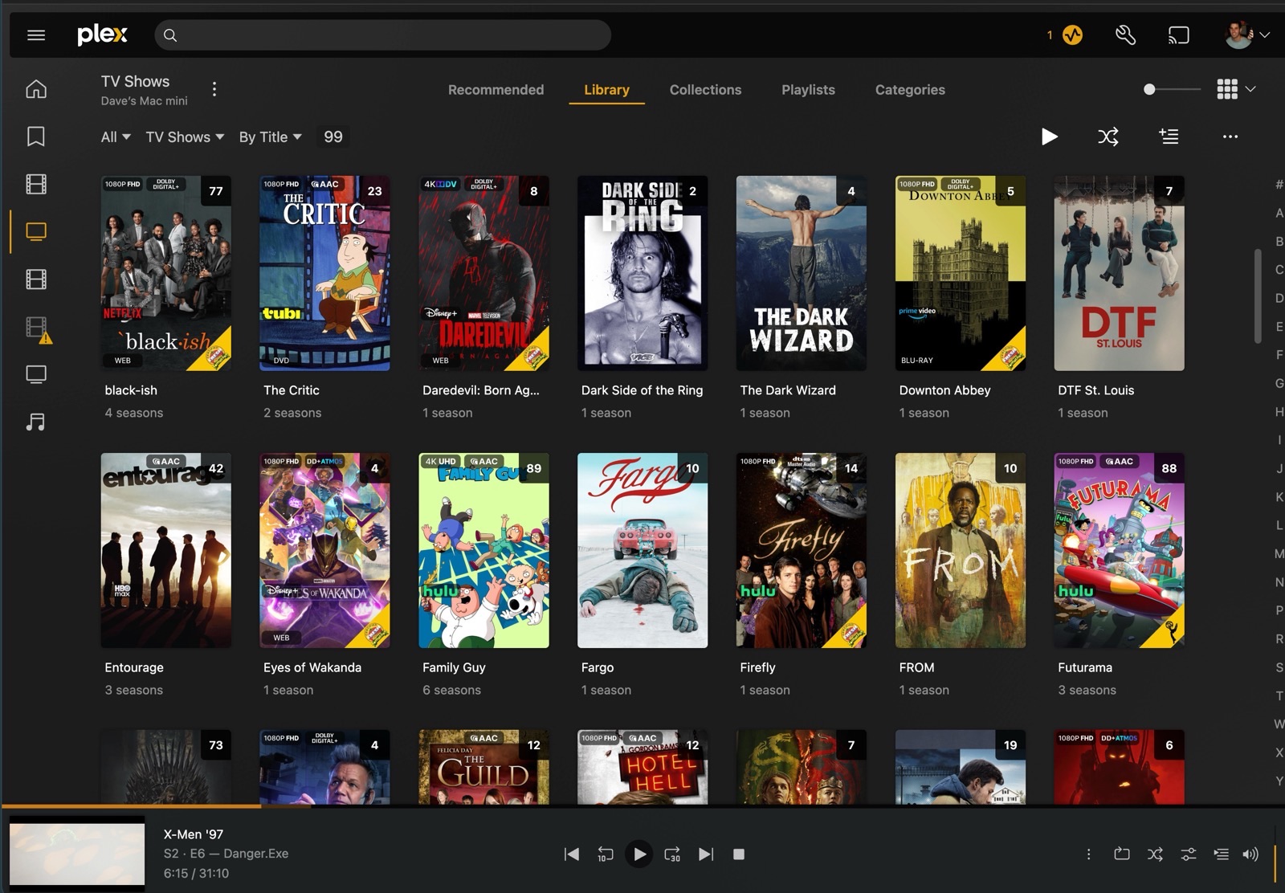Jump to letter M in alphabet index
The image size is (1285, 893).
(1279, 553)
